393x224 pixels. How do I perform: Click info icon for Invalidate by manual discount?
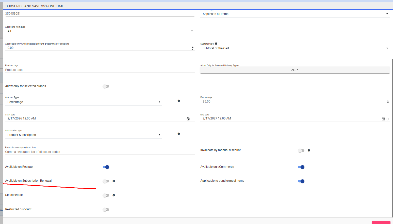(309, 151)
